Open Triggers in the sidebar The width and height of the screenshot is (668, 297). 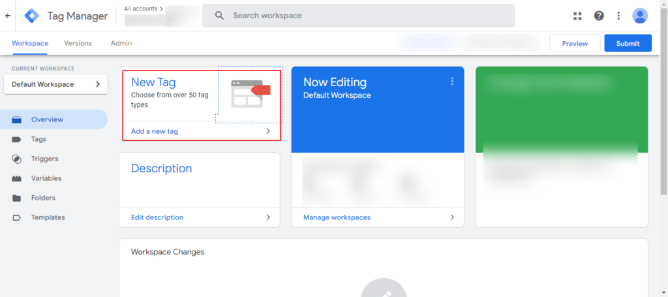[44, 159]
